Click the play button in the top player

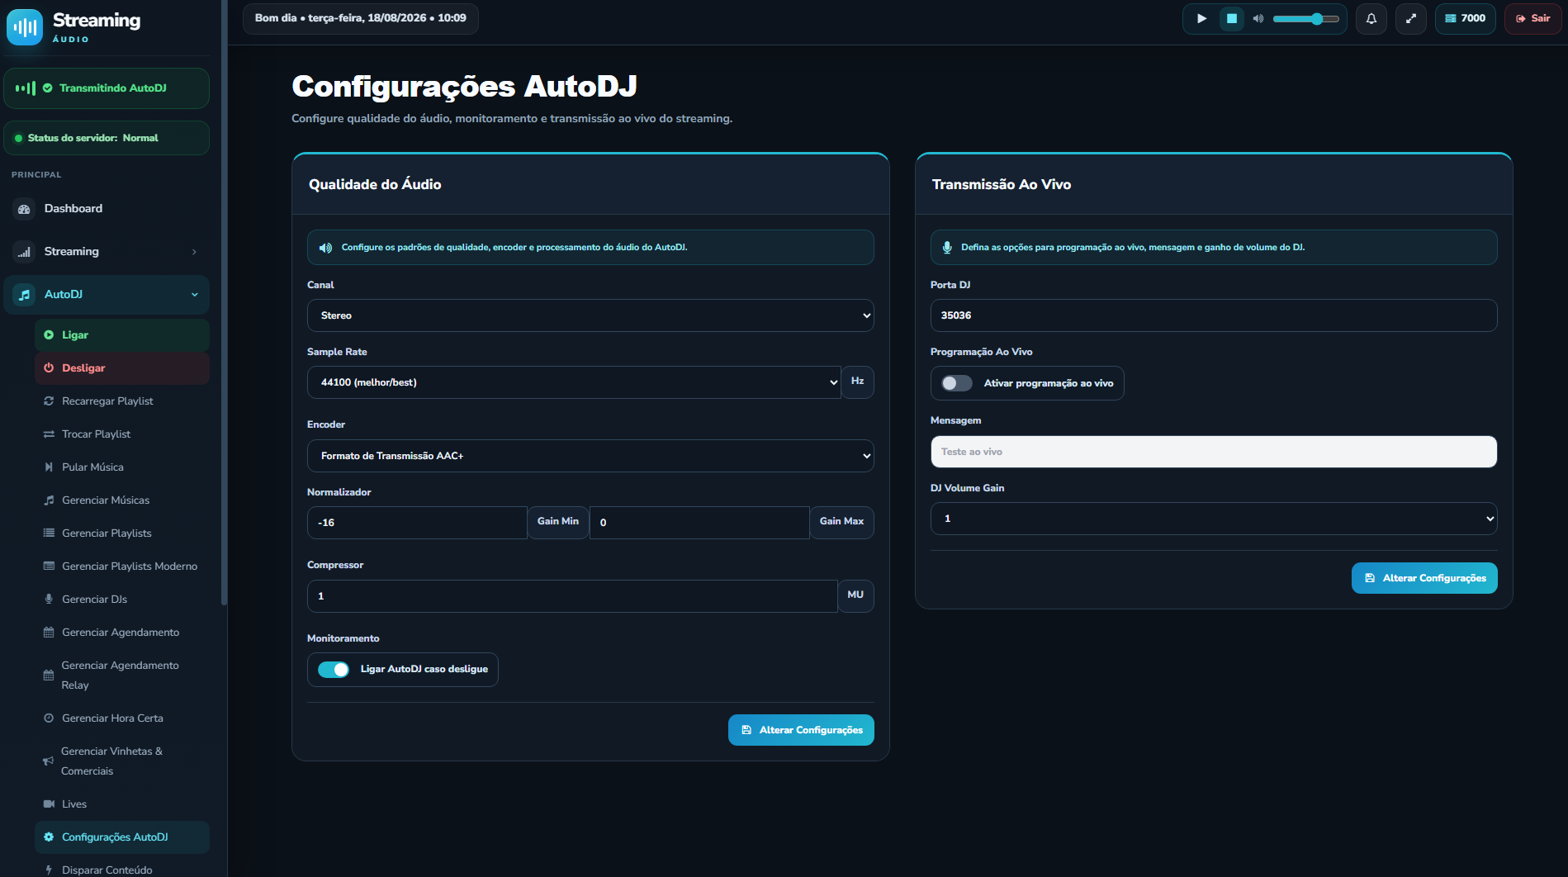1202,18
